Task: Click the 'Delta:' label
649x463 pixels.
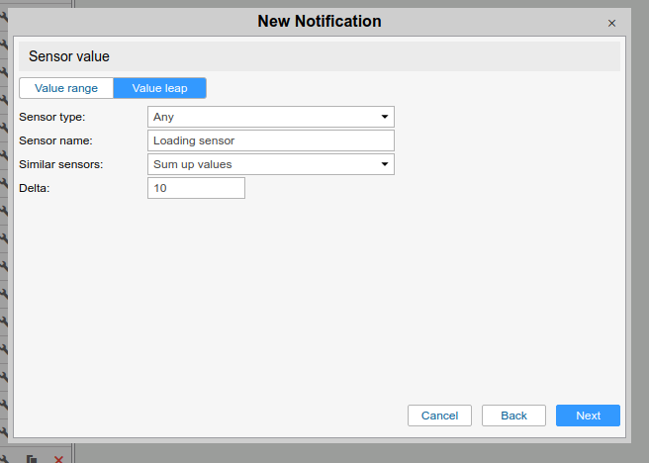Action: [35, 188]
